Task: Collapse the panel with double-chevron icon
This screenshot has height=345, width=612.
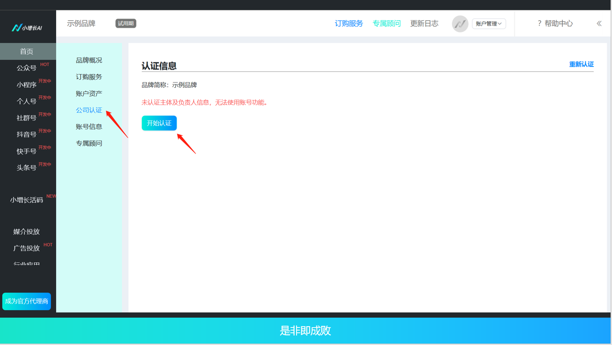Action: pos(599,24)
